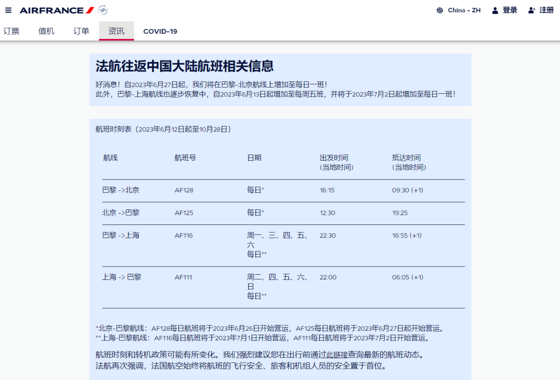Follow the 此链接 hyperlink for flight status
This screenshot has height=380, width=560.
(337, 355)
